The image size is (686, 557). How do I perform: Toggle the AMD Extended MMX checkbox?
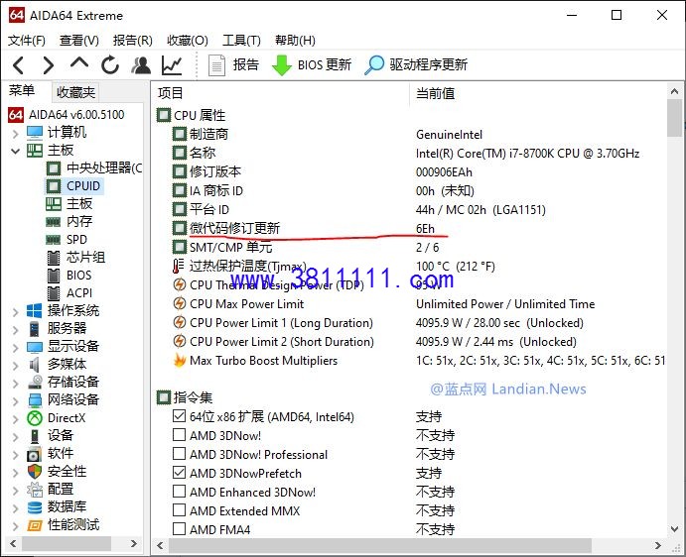point(179,510)
